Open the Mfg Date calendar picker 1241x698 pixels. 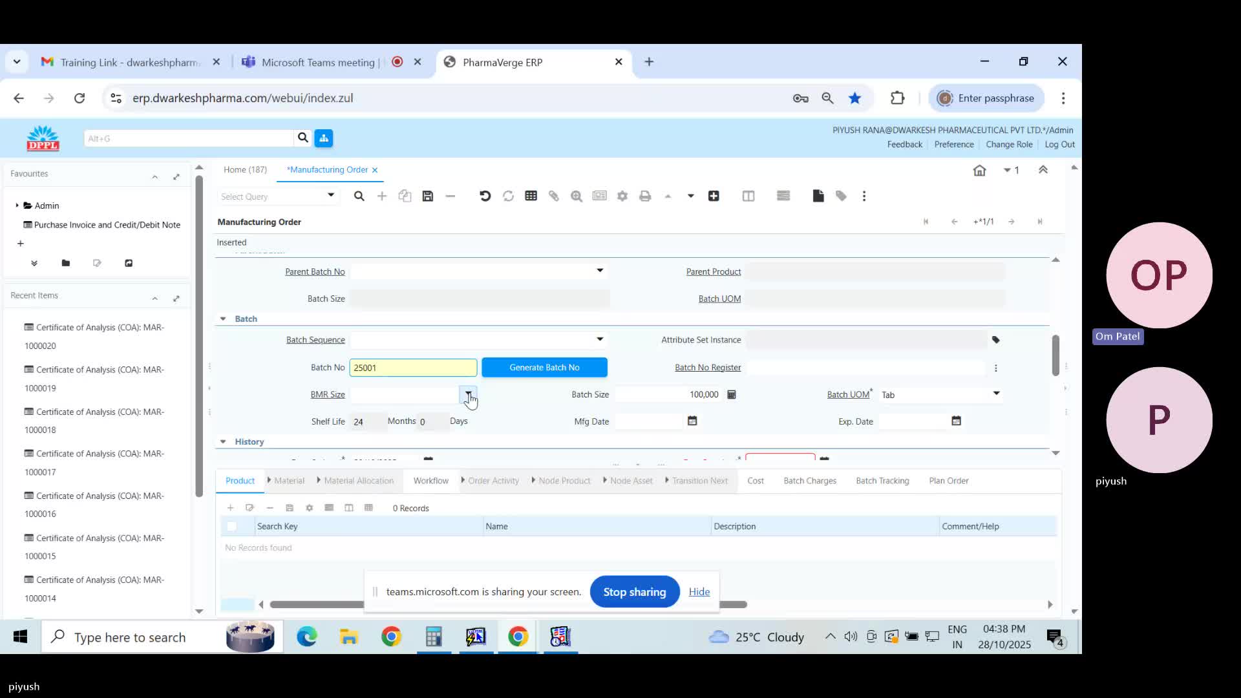[692, 421]
